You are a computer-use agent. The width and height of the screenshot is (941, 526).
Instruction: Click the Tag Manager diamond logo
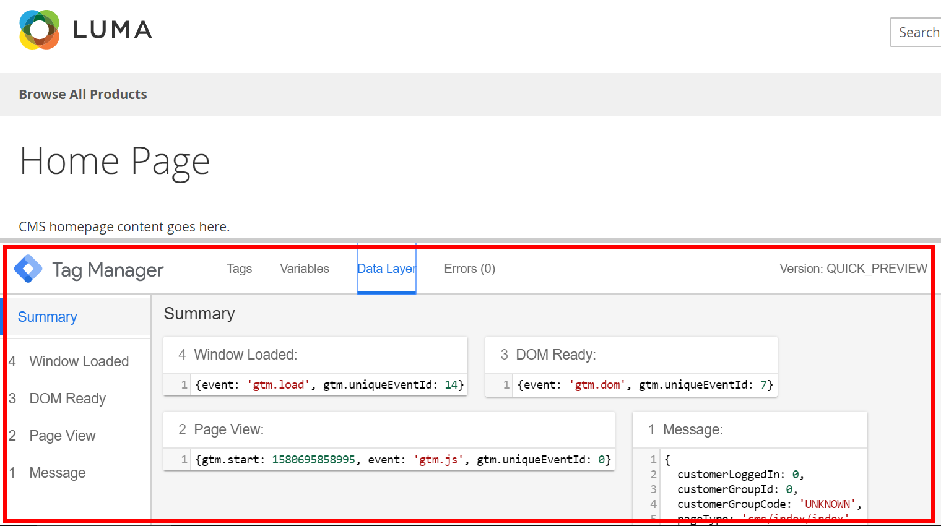(28, 269)
